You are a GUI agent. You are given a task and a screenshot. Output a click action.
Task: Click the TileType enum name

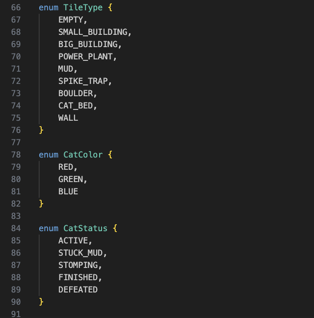[x=83, y=8]
